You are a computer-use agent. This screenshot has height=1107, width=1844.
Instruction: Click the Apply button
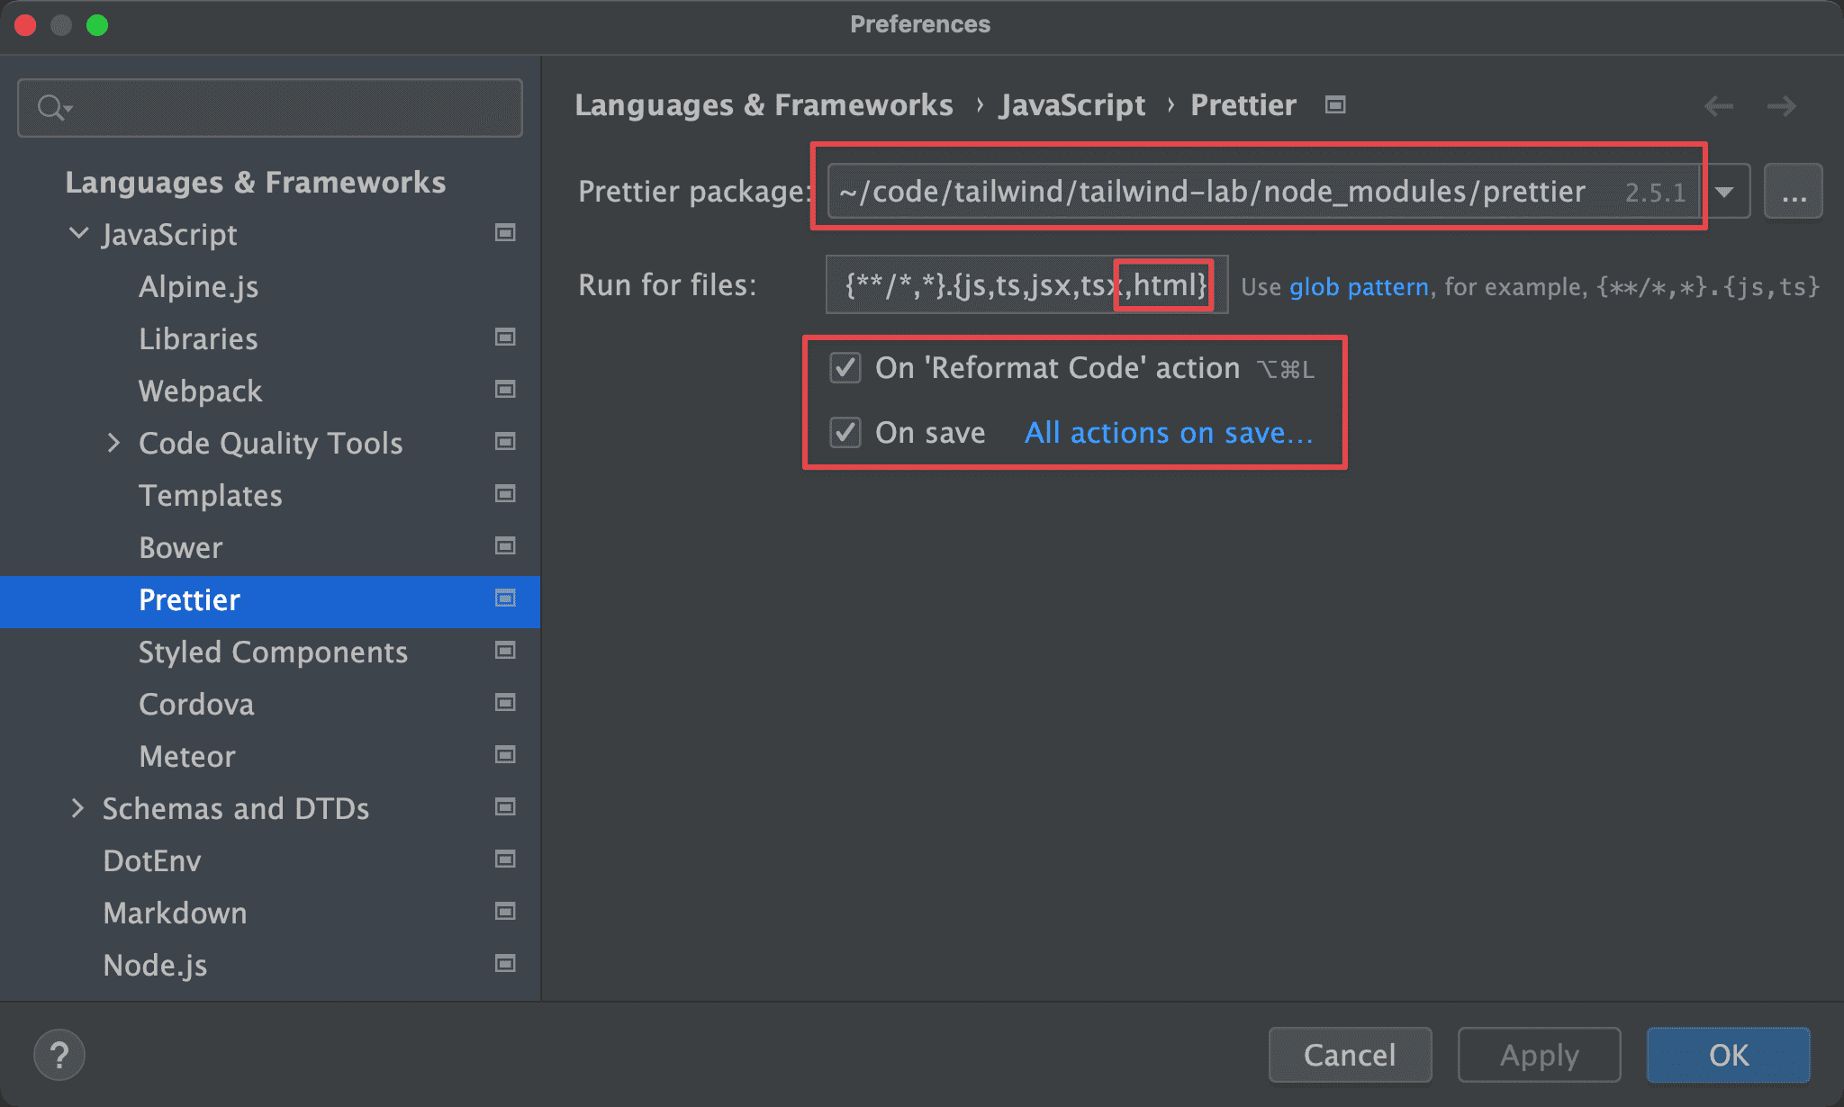[x=1539, y=1055]
